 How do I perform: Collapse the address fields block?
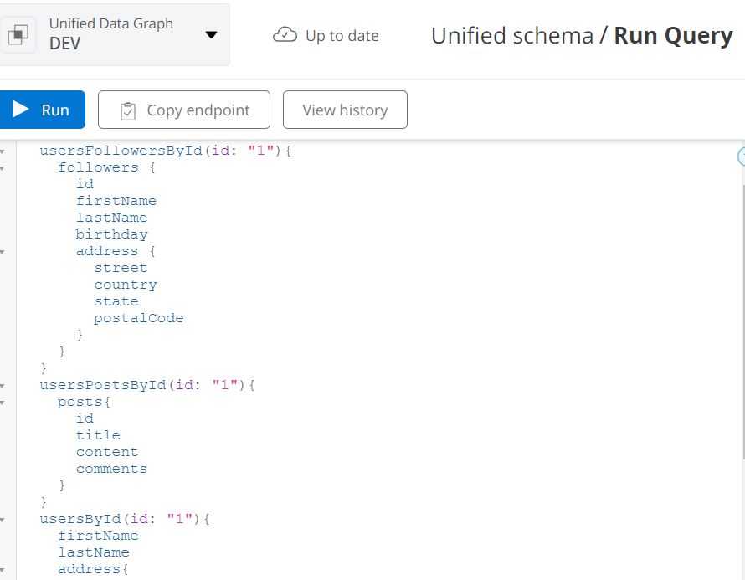[5, 251]
